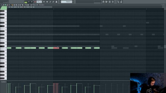Screen dimensions: 166x93
Task: Open the stamp chord tool
Action: (7, 5)
